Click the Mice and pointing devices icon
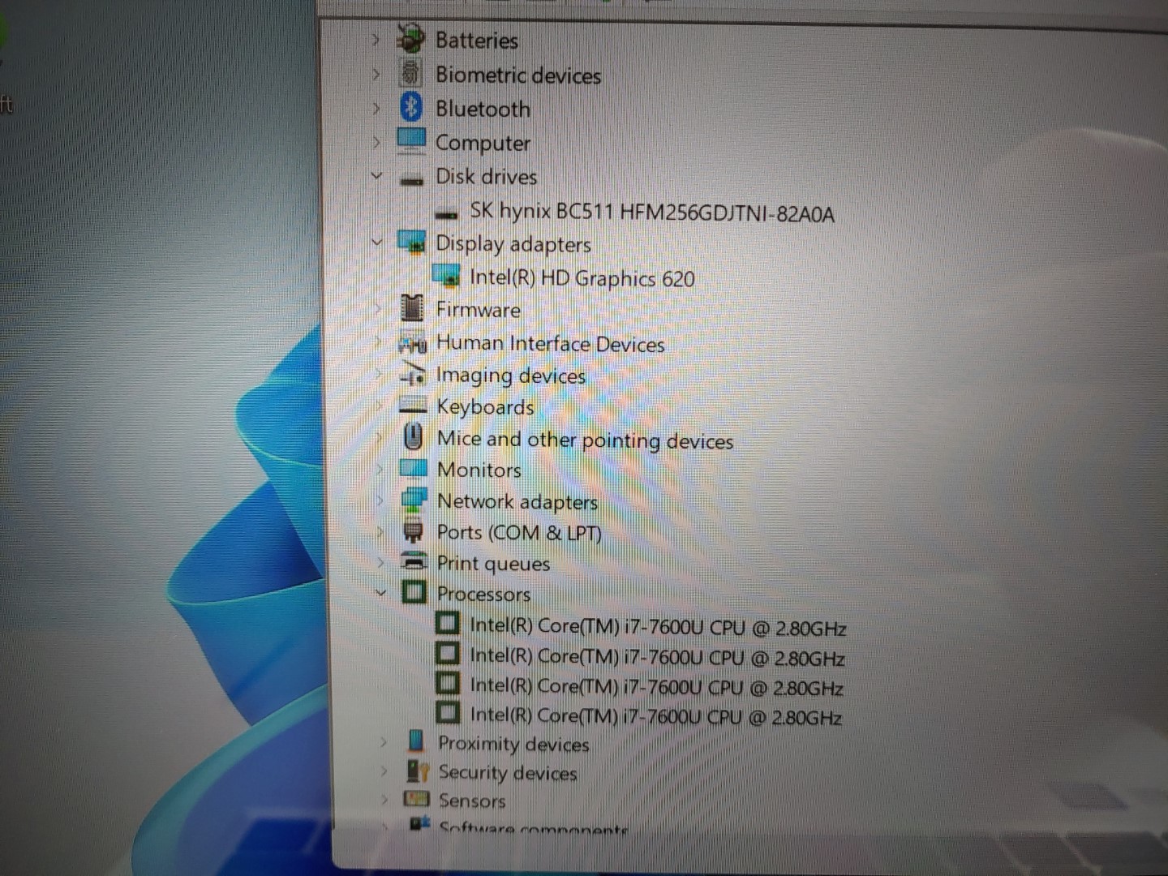This screenshot has height=876, width=1168. click(x=414, y=437)
